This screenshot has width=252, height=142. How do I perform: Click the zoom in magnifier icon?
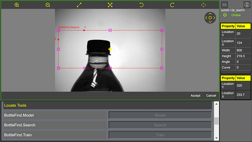[x=17, y=5]
